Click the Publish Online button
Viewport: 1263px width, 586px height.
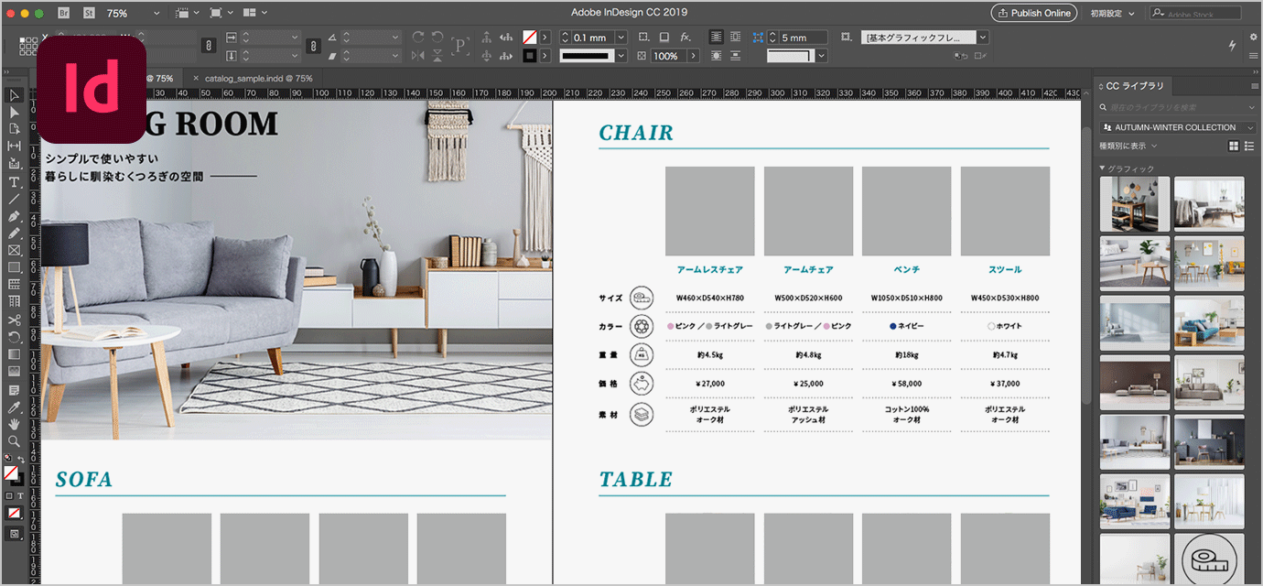pyautogui.click(x=1032, y=13)
